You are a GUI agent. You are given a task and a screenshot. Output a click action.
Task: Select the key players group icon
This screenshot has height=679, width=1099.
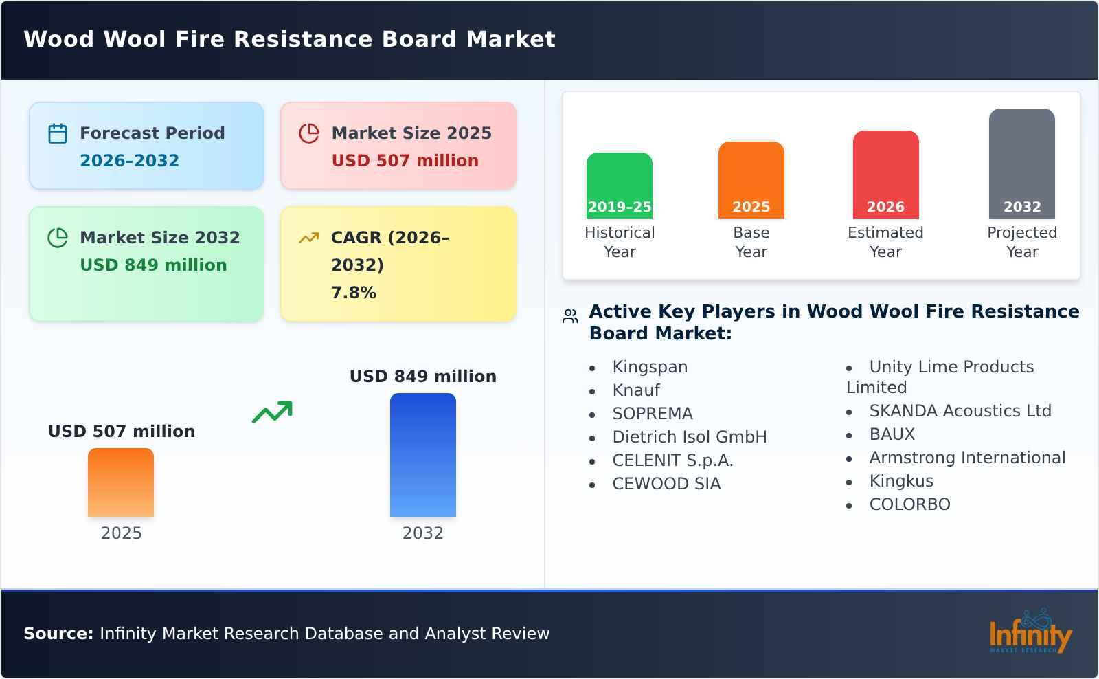click(x=569, y=314)
